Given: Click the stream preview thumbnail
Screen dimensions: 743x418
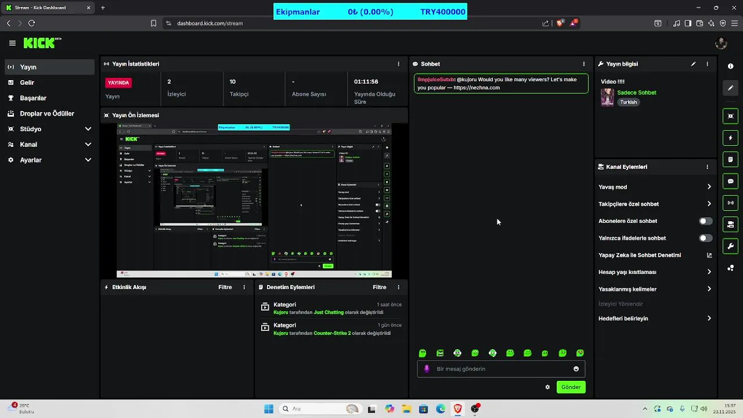Looking at the screenshot, I should [x=254, y=201].
